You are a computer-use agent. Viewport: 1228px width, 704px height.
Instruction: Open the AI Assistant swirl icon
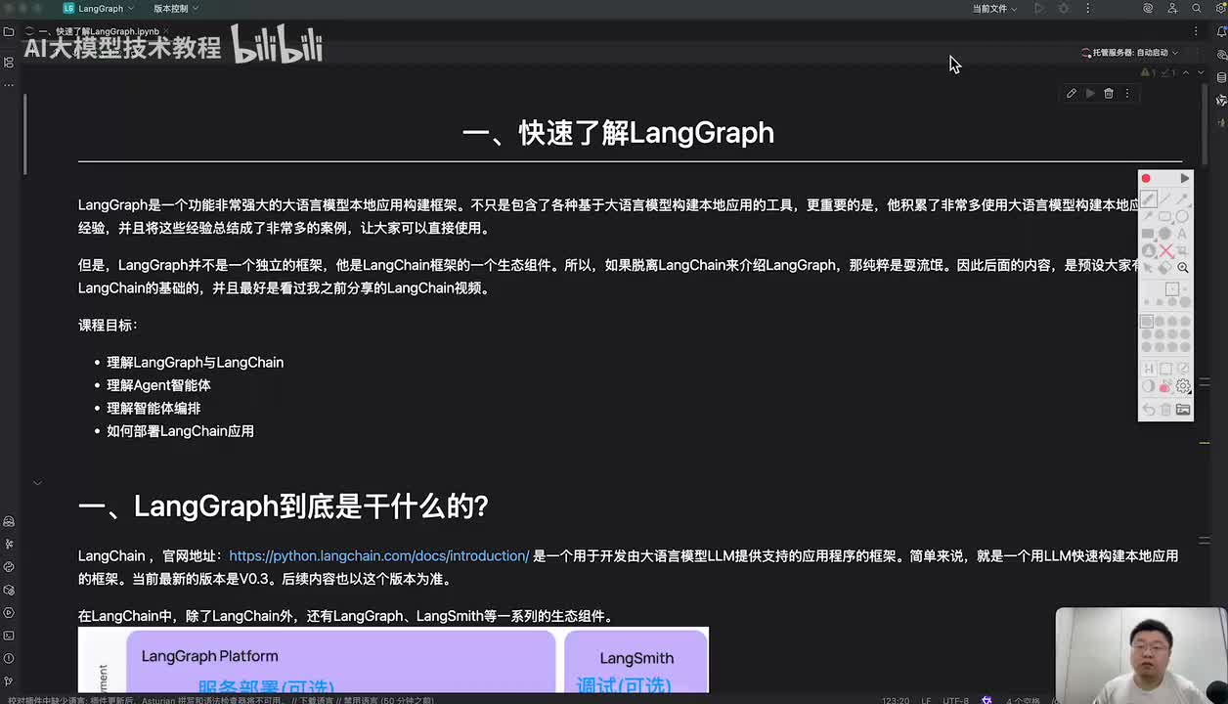coord(1148,8)
